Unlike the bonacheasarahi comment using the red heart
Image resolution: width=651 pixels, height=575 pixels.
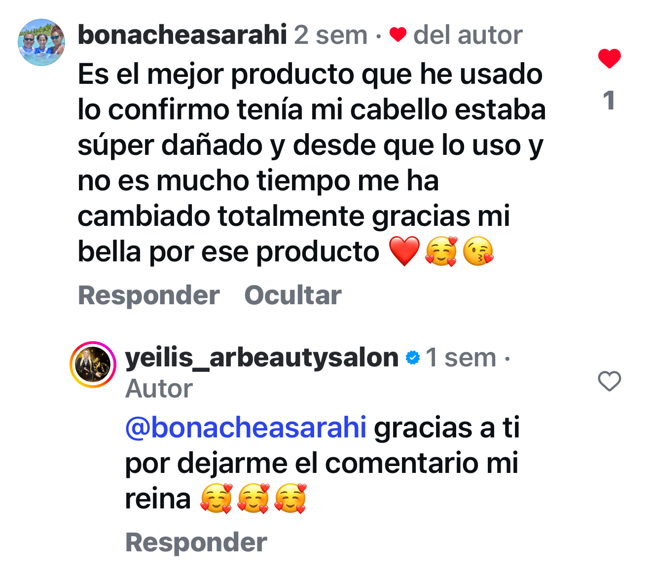coord(609,59)
